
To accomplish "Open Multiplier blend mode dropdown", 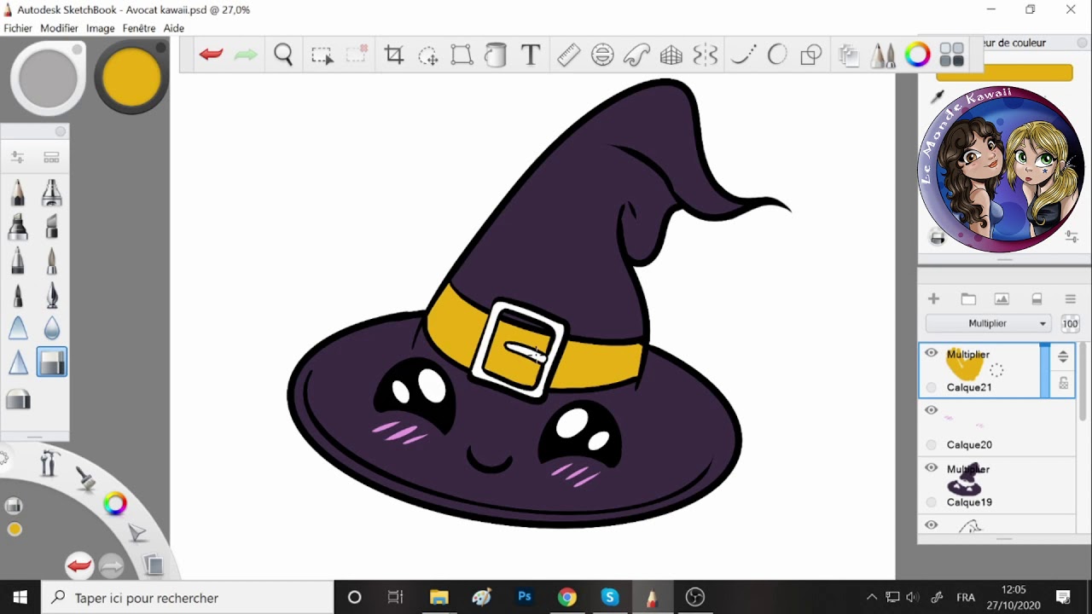I will (988, 323).
